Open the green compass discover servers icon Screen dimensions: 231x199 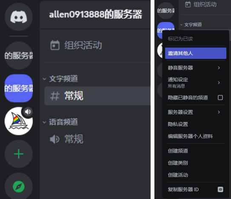19,187
